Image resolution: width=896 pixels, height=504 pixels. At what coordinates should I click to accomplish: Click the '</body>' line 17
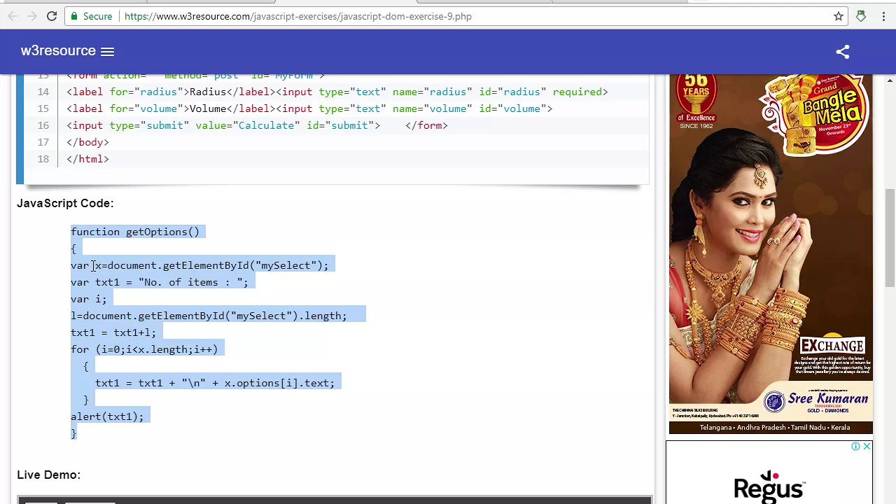pos(87,142)
